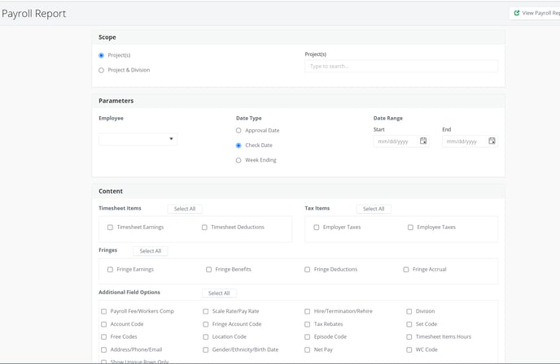Click Select All for Fringes
This screenshot has width=560, height=364.
tap(151, 251)
